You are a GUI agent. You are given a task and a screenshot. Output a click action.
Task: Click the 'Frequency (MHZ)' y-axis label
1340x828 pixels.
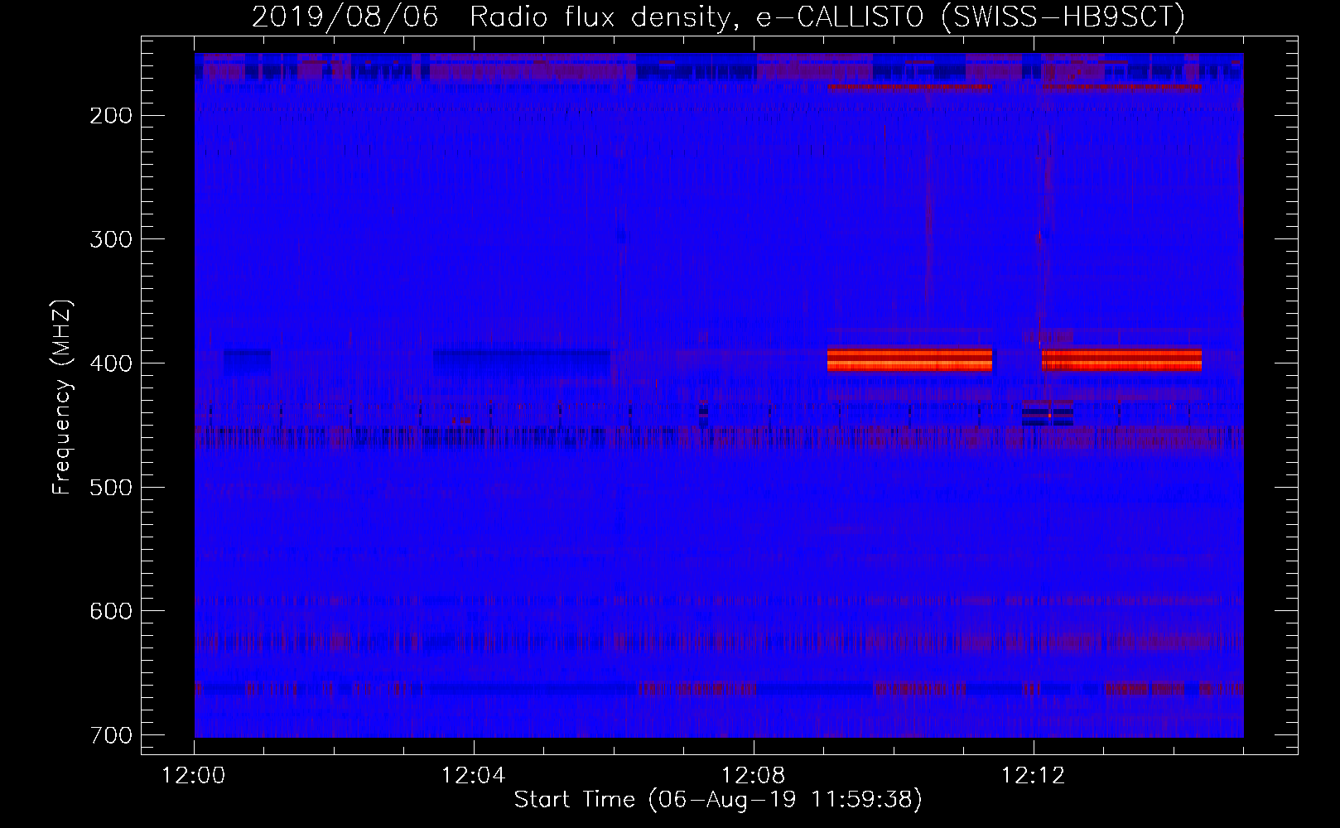tap(61, 397)
